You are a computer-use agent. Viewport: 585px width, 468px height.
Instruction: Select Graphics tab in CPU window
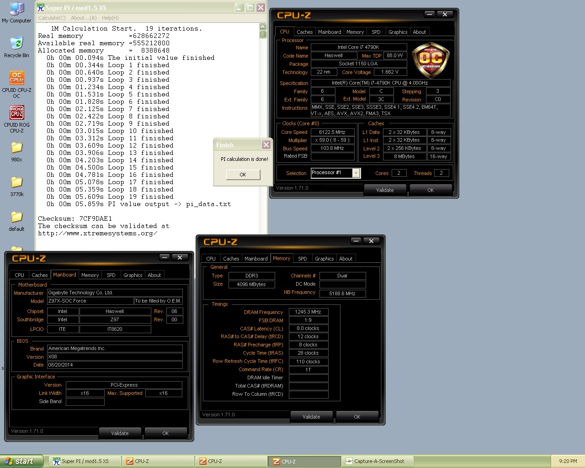(398, 32)
